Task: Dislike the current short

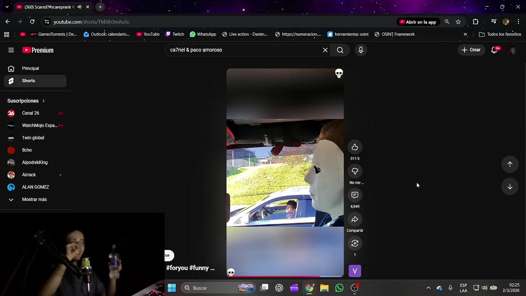Action: pyautogui.click(x=355, y=171)
